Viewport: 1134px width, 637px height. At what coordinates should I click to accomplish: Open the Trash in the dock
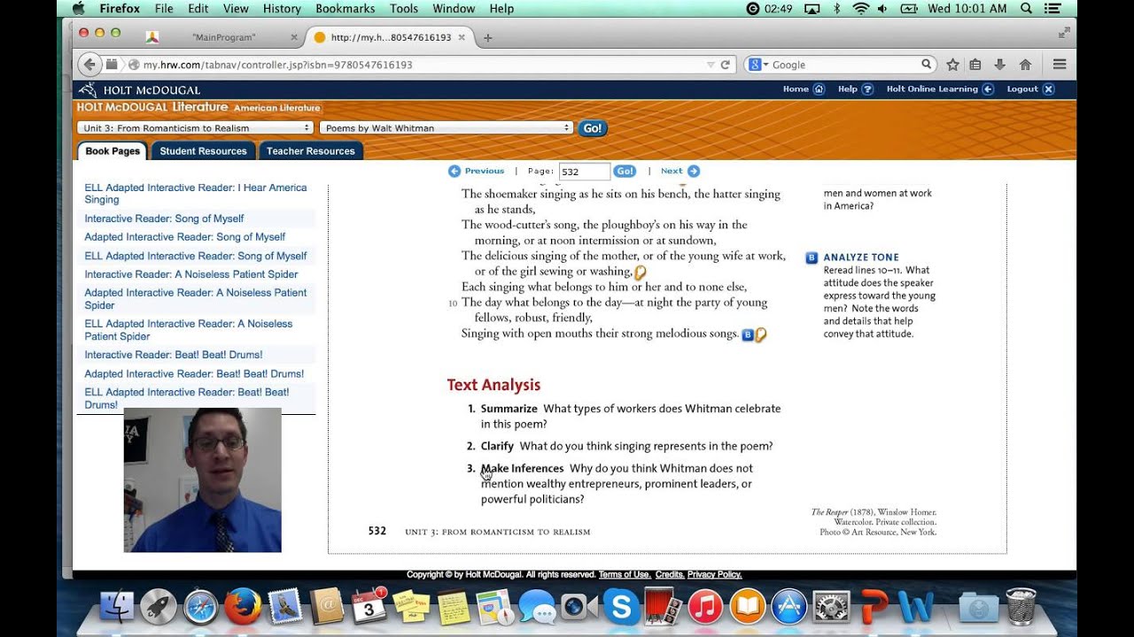(1021, 607)
